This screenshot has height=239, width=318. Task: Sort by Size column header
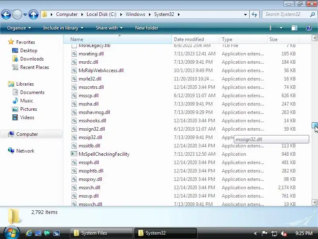coord(283,39)
